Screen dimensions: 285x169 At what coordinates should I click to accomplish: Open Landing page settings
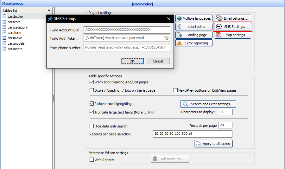(x=194, y=35)
